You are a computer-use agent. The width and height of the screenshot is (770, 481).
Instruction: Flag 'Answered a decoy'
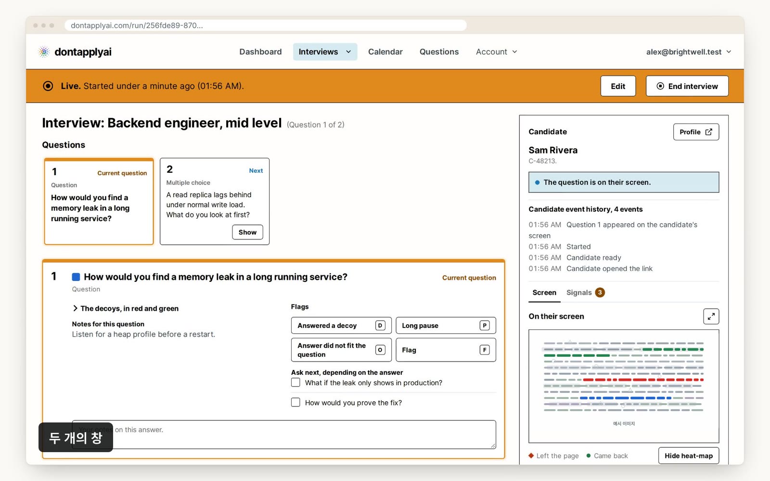coord(341,326)
